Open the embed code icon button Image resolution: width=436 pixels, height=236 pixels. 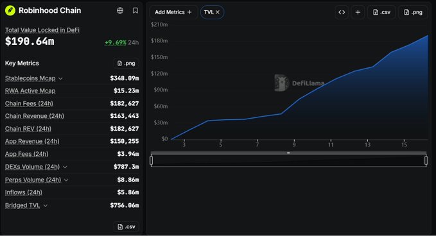(x=342, y=12)
